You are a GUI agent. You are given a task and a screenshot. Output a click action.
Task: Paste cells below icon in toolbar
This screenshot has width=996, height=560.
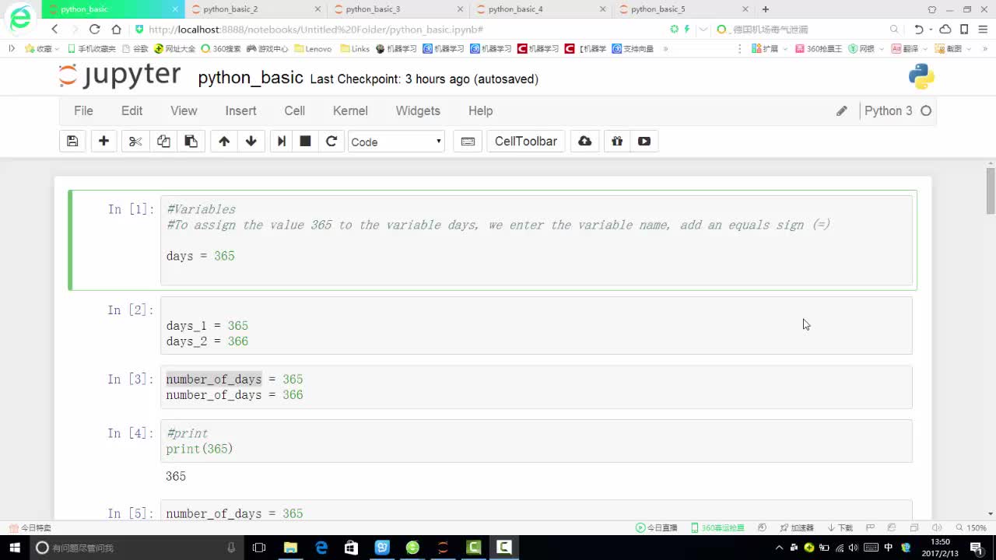[191, 142]
